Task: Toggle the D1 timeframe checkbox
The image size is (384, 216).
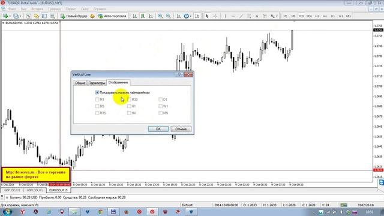Action: tap(160, 99)
